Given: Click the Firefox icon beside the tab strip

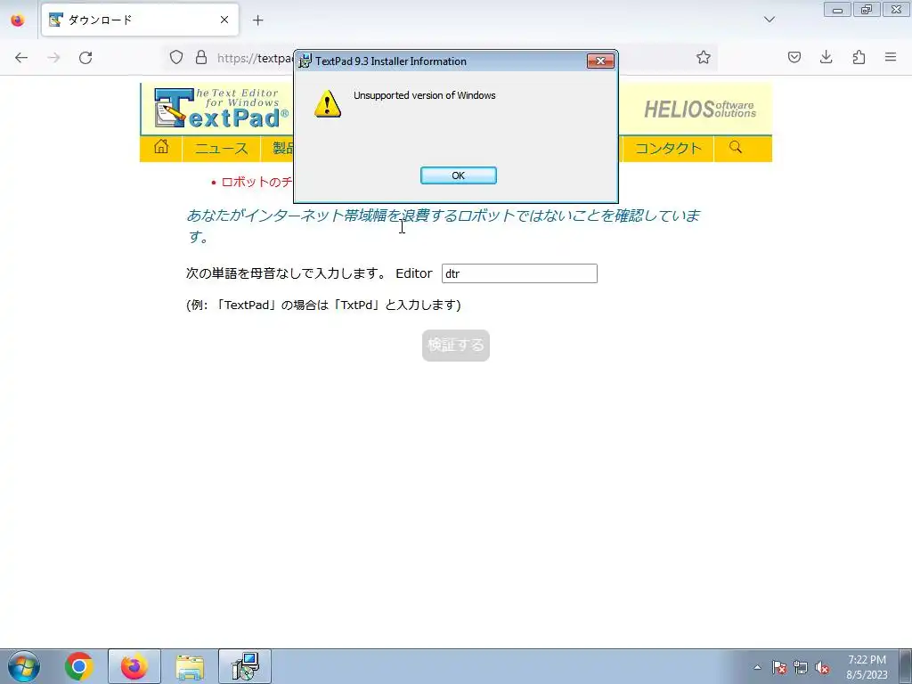Looking at the screenshot, I should tap(18, 20).
